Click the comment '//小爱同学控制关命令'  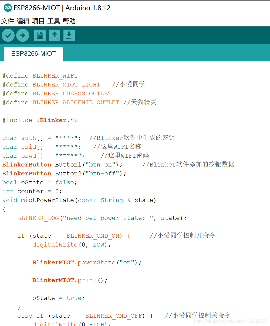pyautogui.click(x=198, y=315)
